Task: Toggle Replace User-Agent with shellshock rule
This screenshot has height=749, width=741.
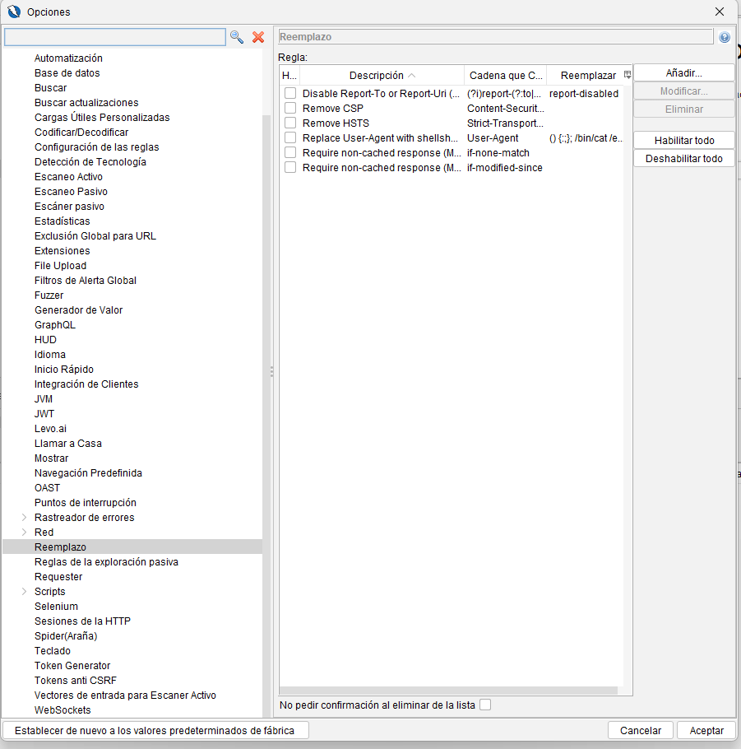Action: (290, 137)
